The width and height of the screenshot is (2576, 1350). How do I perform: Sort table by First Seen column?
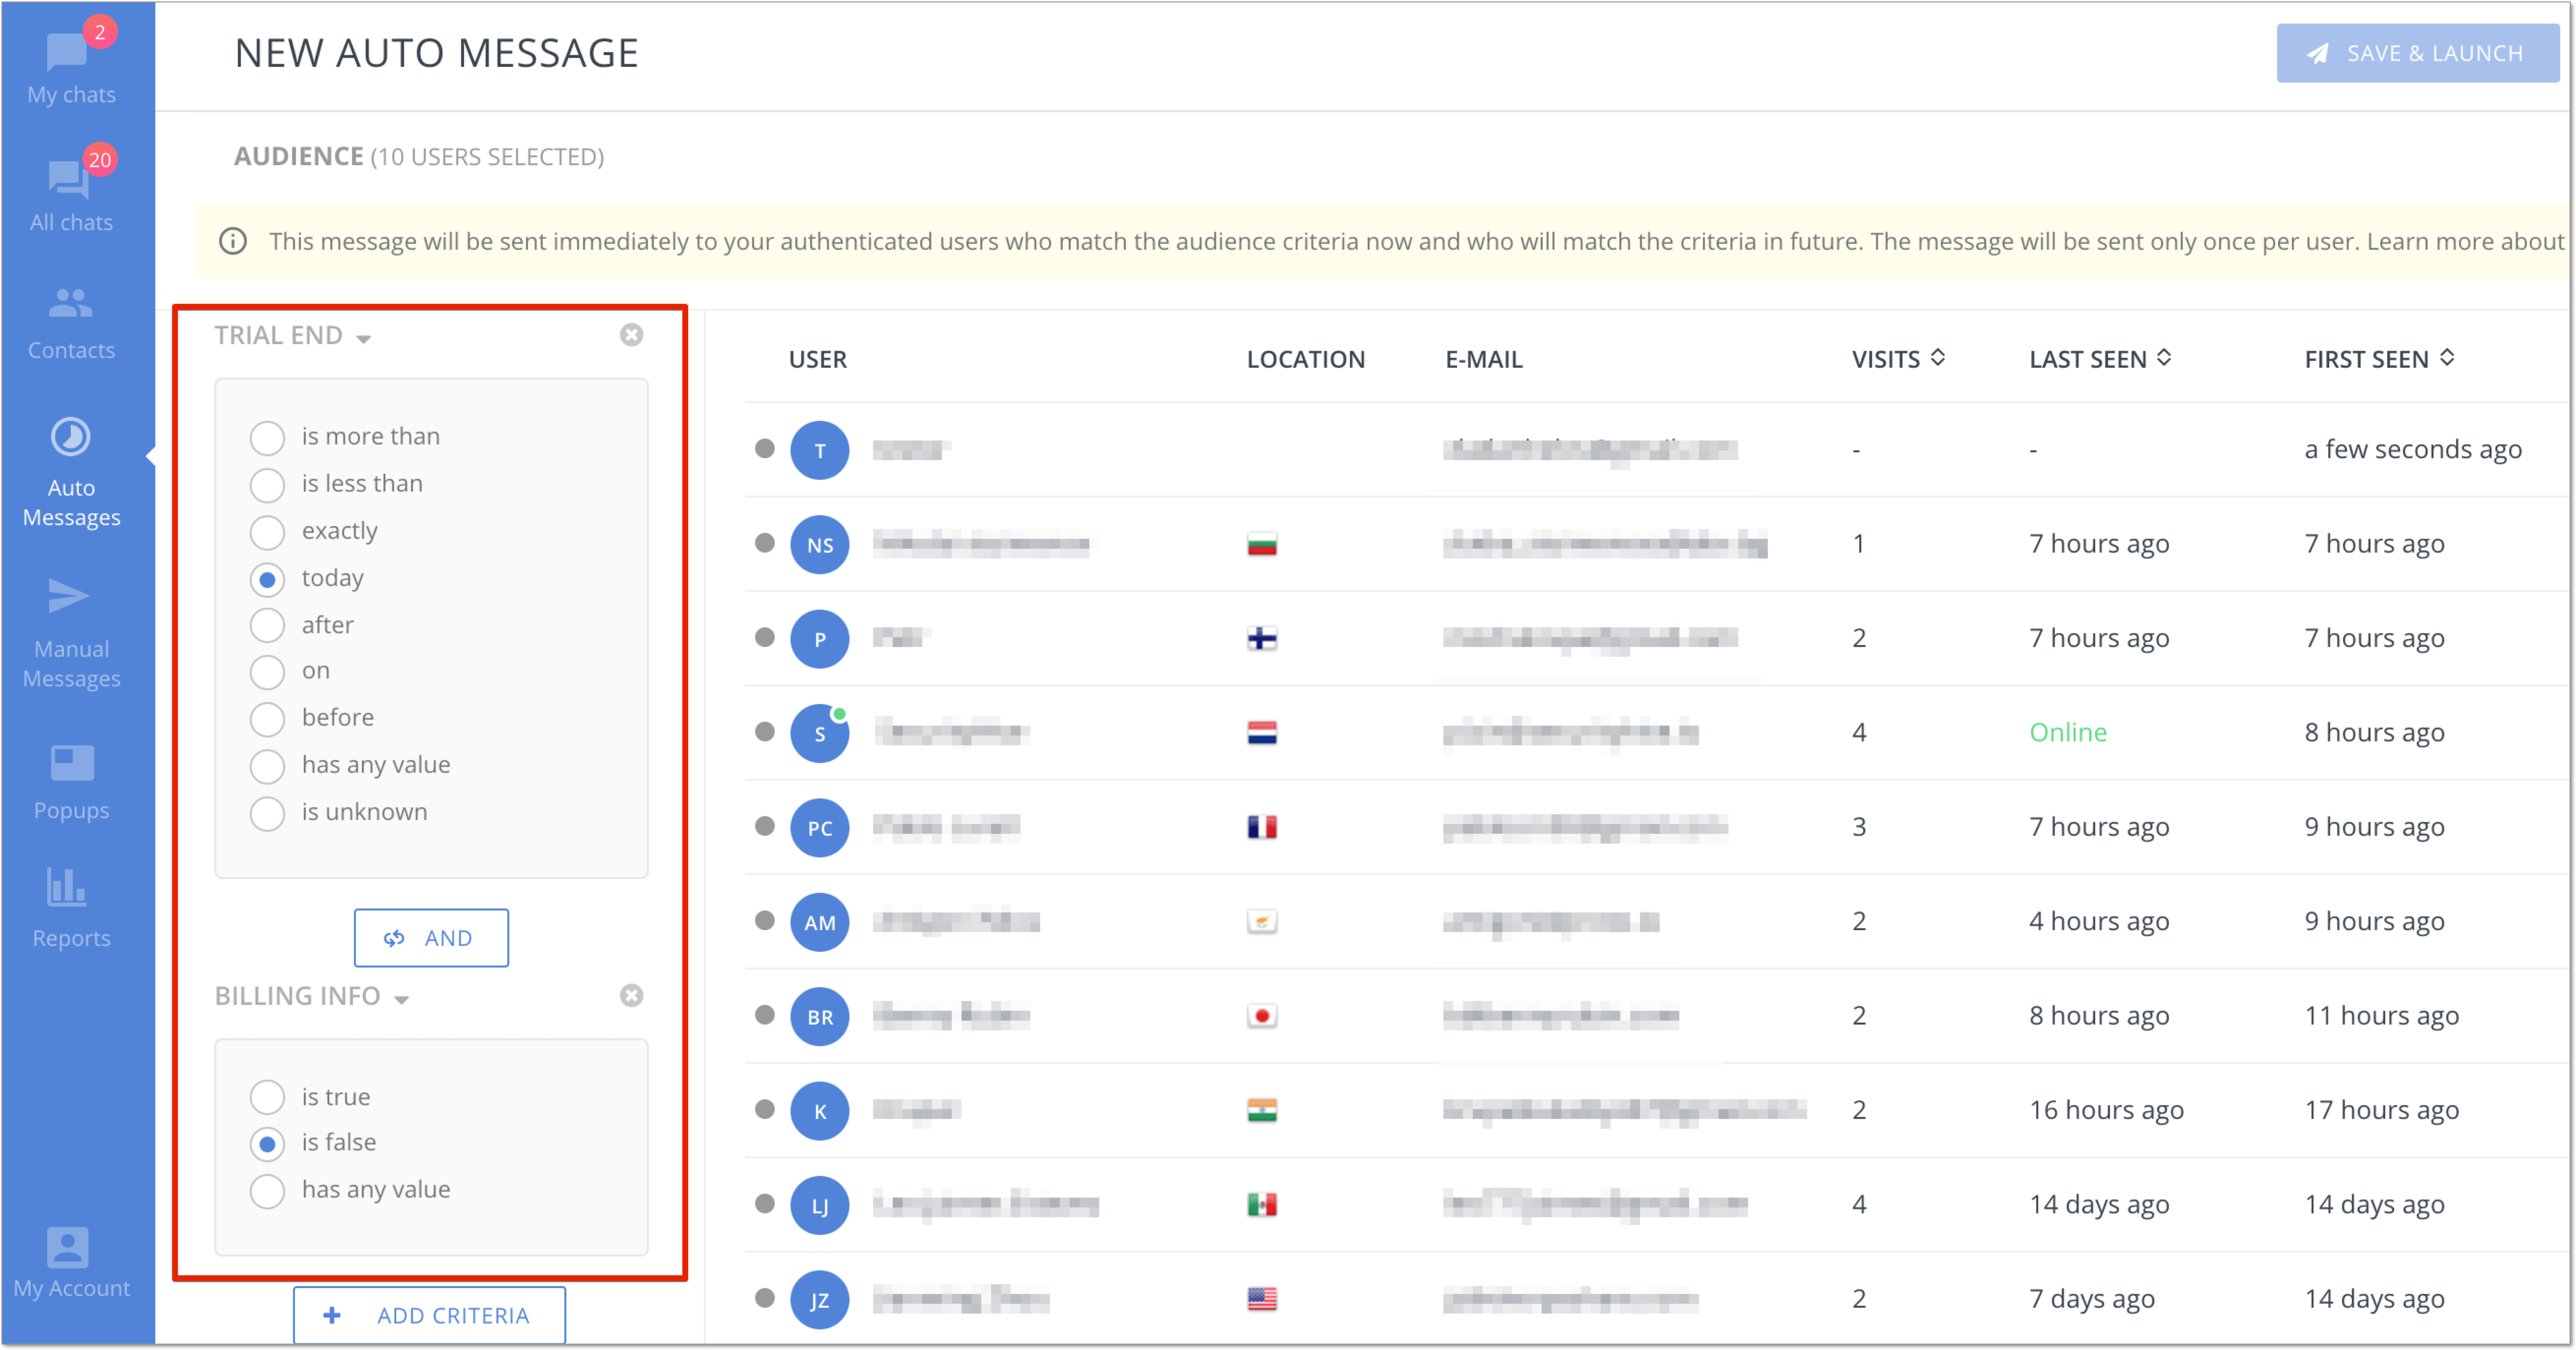coord(2379,359)
